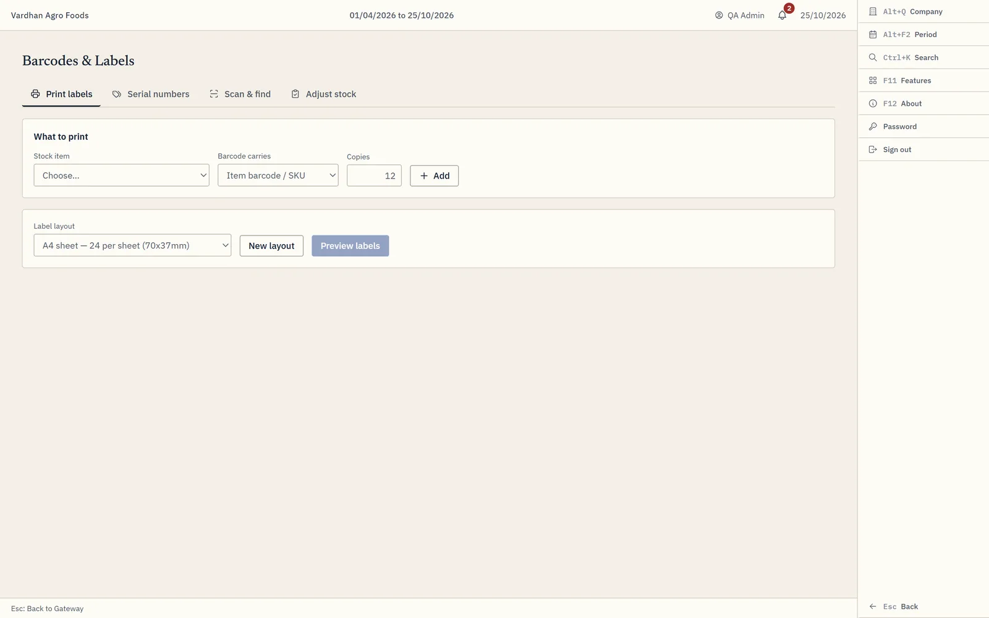Click the back arrow icon beside Esc
Image resolution: width=989 pixels, height=618 pixels.
coord(873,606)
